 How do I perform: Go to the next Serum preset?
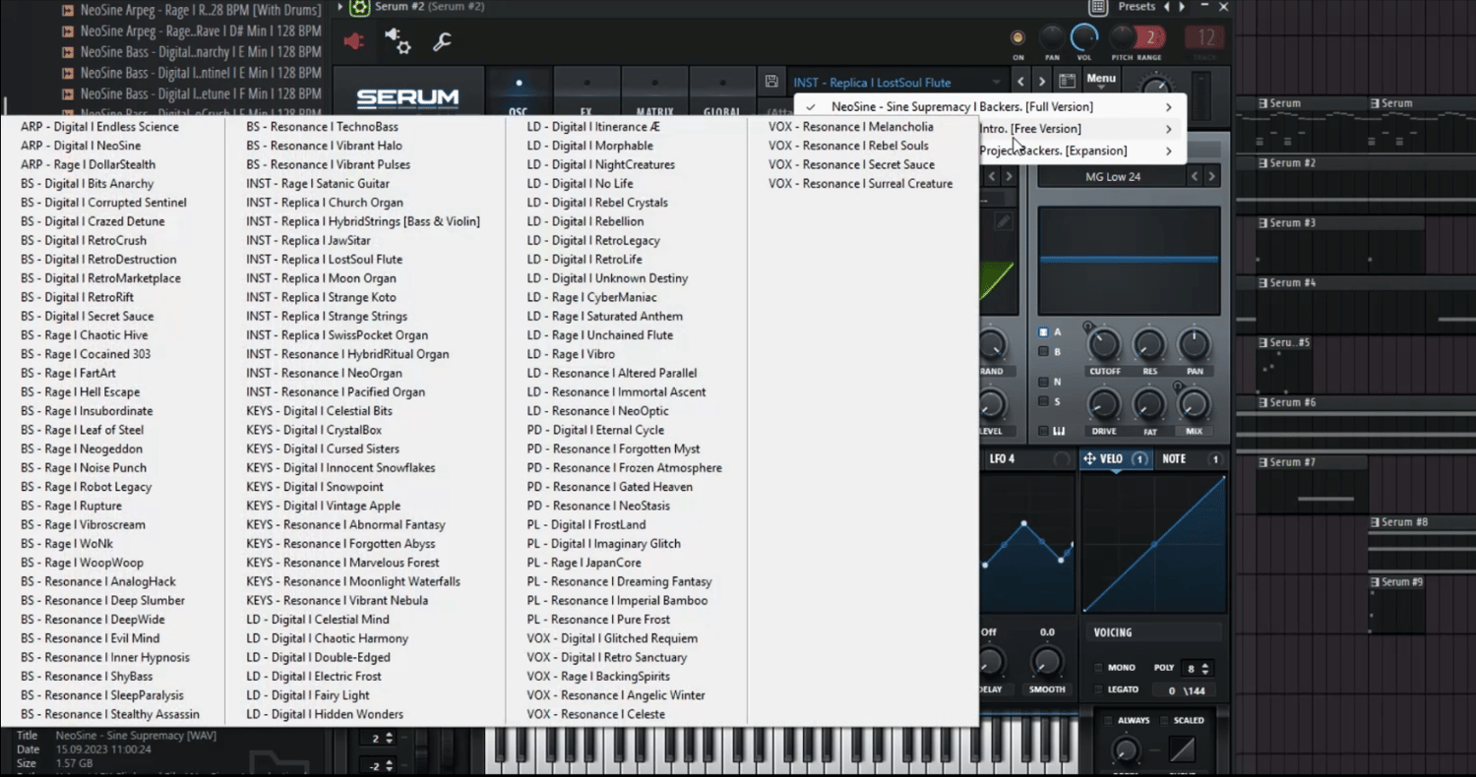pos(1042,82)
